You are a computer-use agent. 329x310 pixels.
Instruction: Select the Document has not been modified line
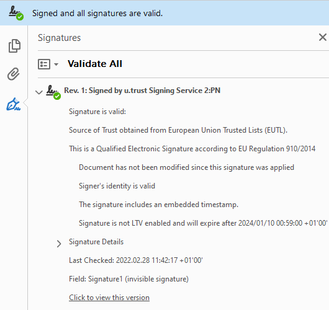coord(186,167)
